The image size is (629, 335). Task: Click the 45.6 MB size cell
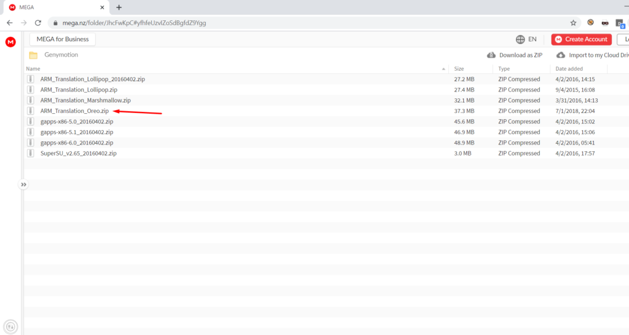[464, 121]
